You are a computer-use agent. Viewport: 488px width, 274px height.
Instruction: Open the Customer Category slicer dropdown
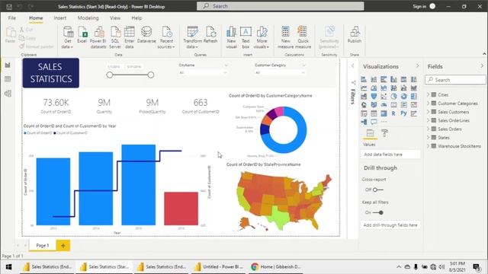coord(280,72)
